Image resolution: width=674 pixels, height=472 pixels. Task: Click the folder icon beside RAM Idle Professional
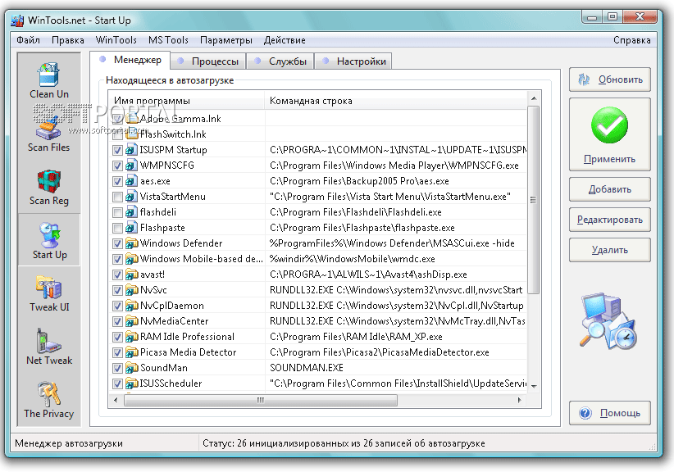click(x=131, y=337)
